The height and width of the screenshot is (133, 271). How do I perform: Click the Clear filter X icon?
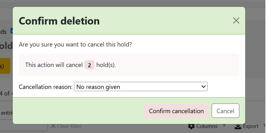pos(53,126)
